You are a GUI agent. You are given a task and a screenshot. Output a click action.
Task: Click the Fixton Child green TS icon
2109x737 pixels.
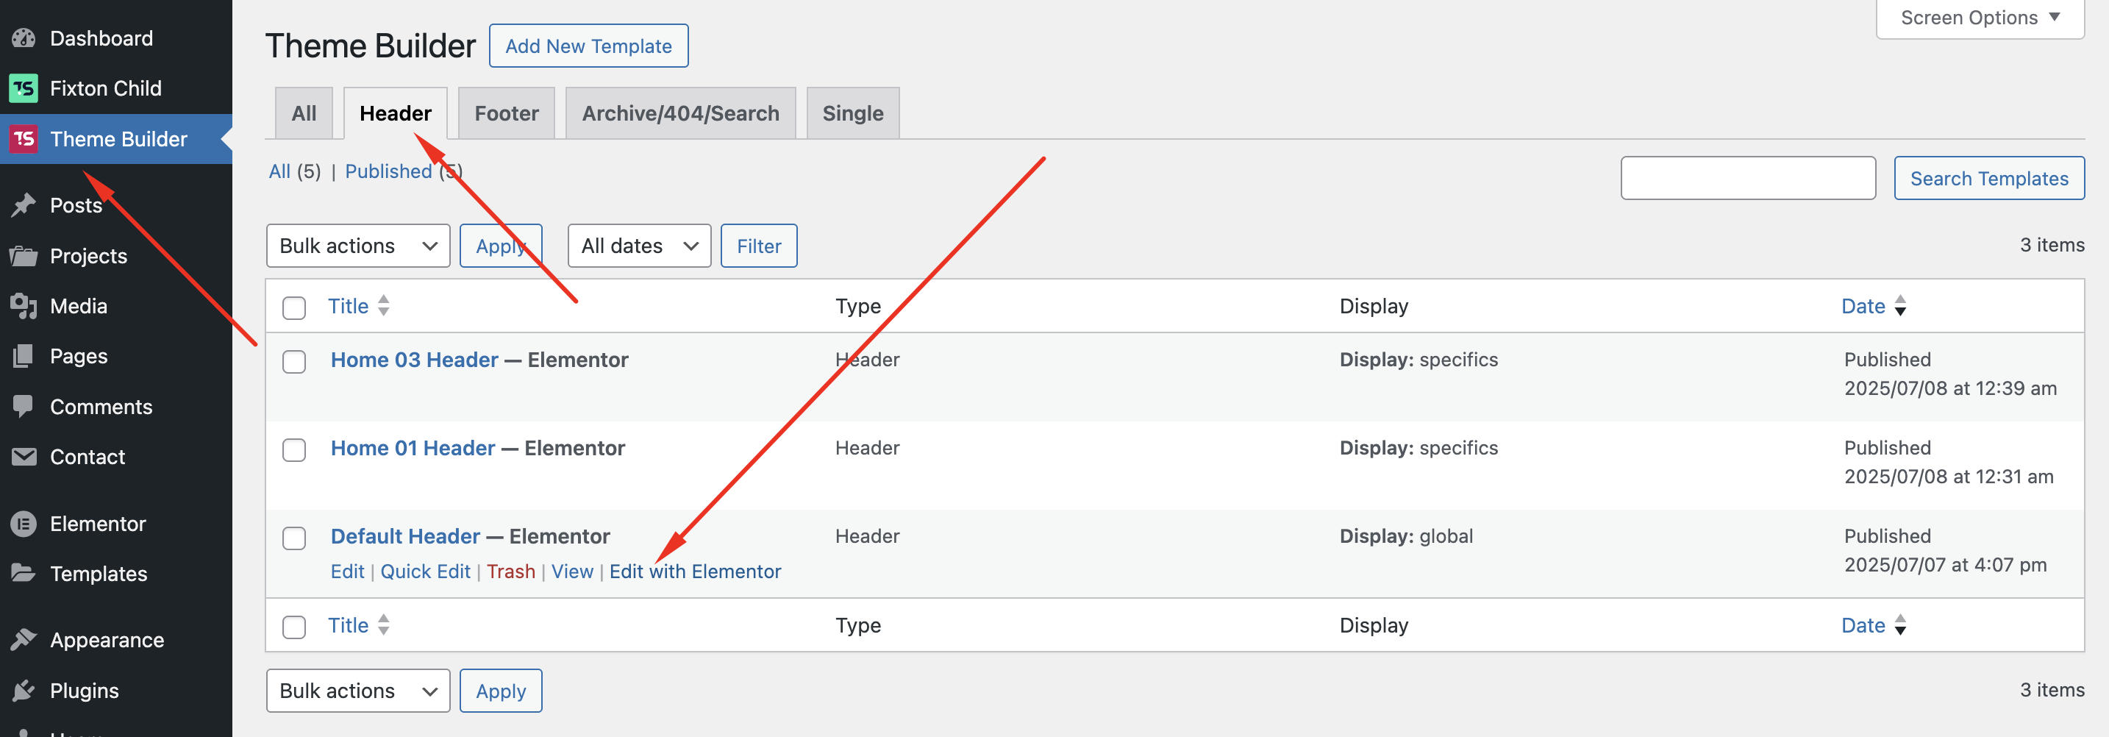(24, 88)
